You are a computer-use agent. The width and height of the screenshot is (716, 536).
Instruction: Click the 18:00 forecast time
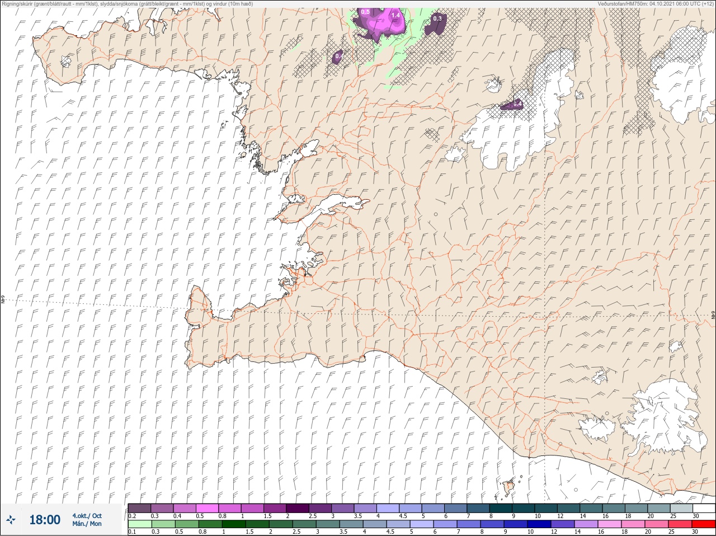click(45, 520)
